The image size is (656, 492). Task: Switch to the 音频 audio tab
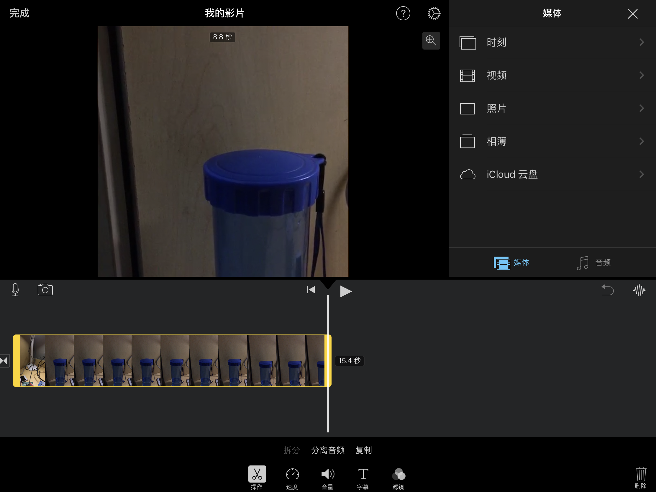click(594, 263)
